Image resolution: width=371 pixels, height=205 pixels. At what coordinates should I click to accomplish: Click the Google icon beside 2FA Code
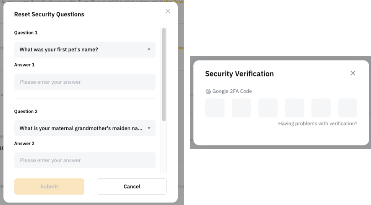[208, 91]
